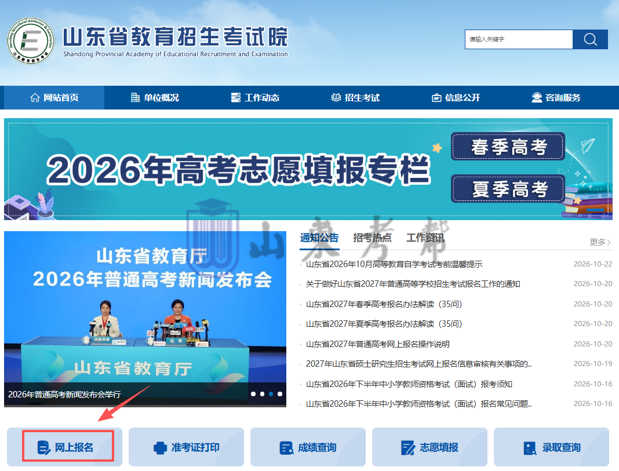Open the 教师资格考试（面试）报名常见问题 notice

(419, 404)
